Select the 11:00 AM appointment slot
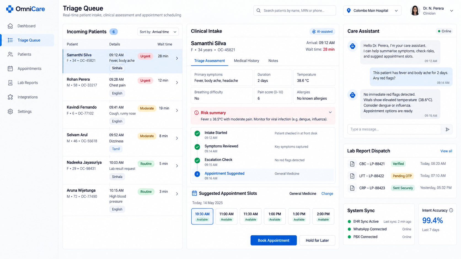Screen dimensions: 461x259 coord(226,216)
